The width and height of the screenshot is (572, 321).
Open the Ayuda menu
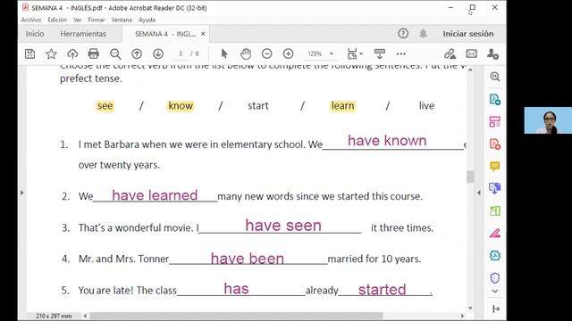pyautogui.click(x=147, y=20)
